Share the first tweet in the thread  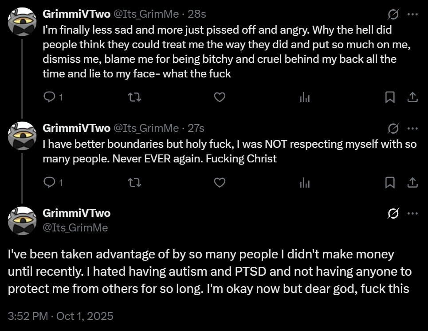pos(412,97)
